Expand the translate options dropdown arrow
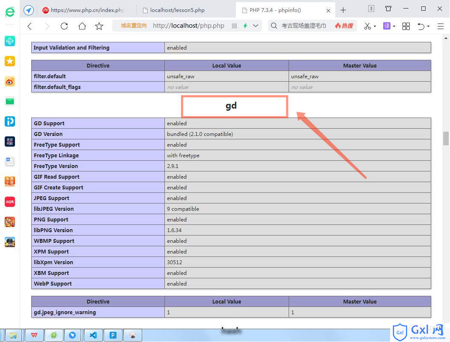The width and height of the screenshot is (450, 342). click(394, 27)
